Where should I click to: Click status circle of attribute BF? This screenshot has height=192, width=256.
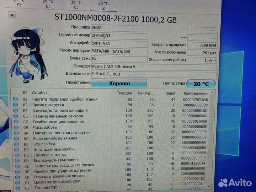[x=17, y=172]
